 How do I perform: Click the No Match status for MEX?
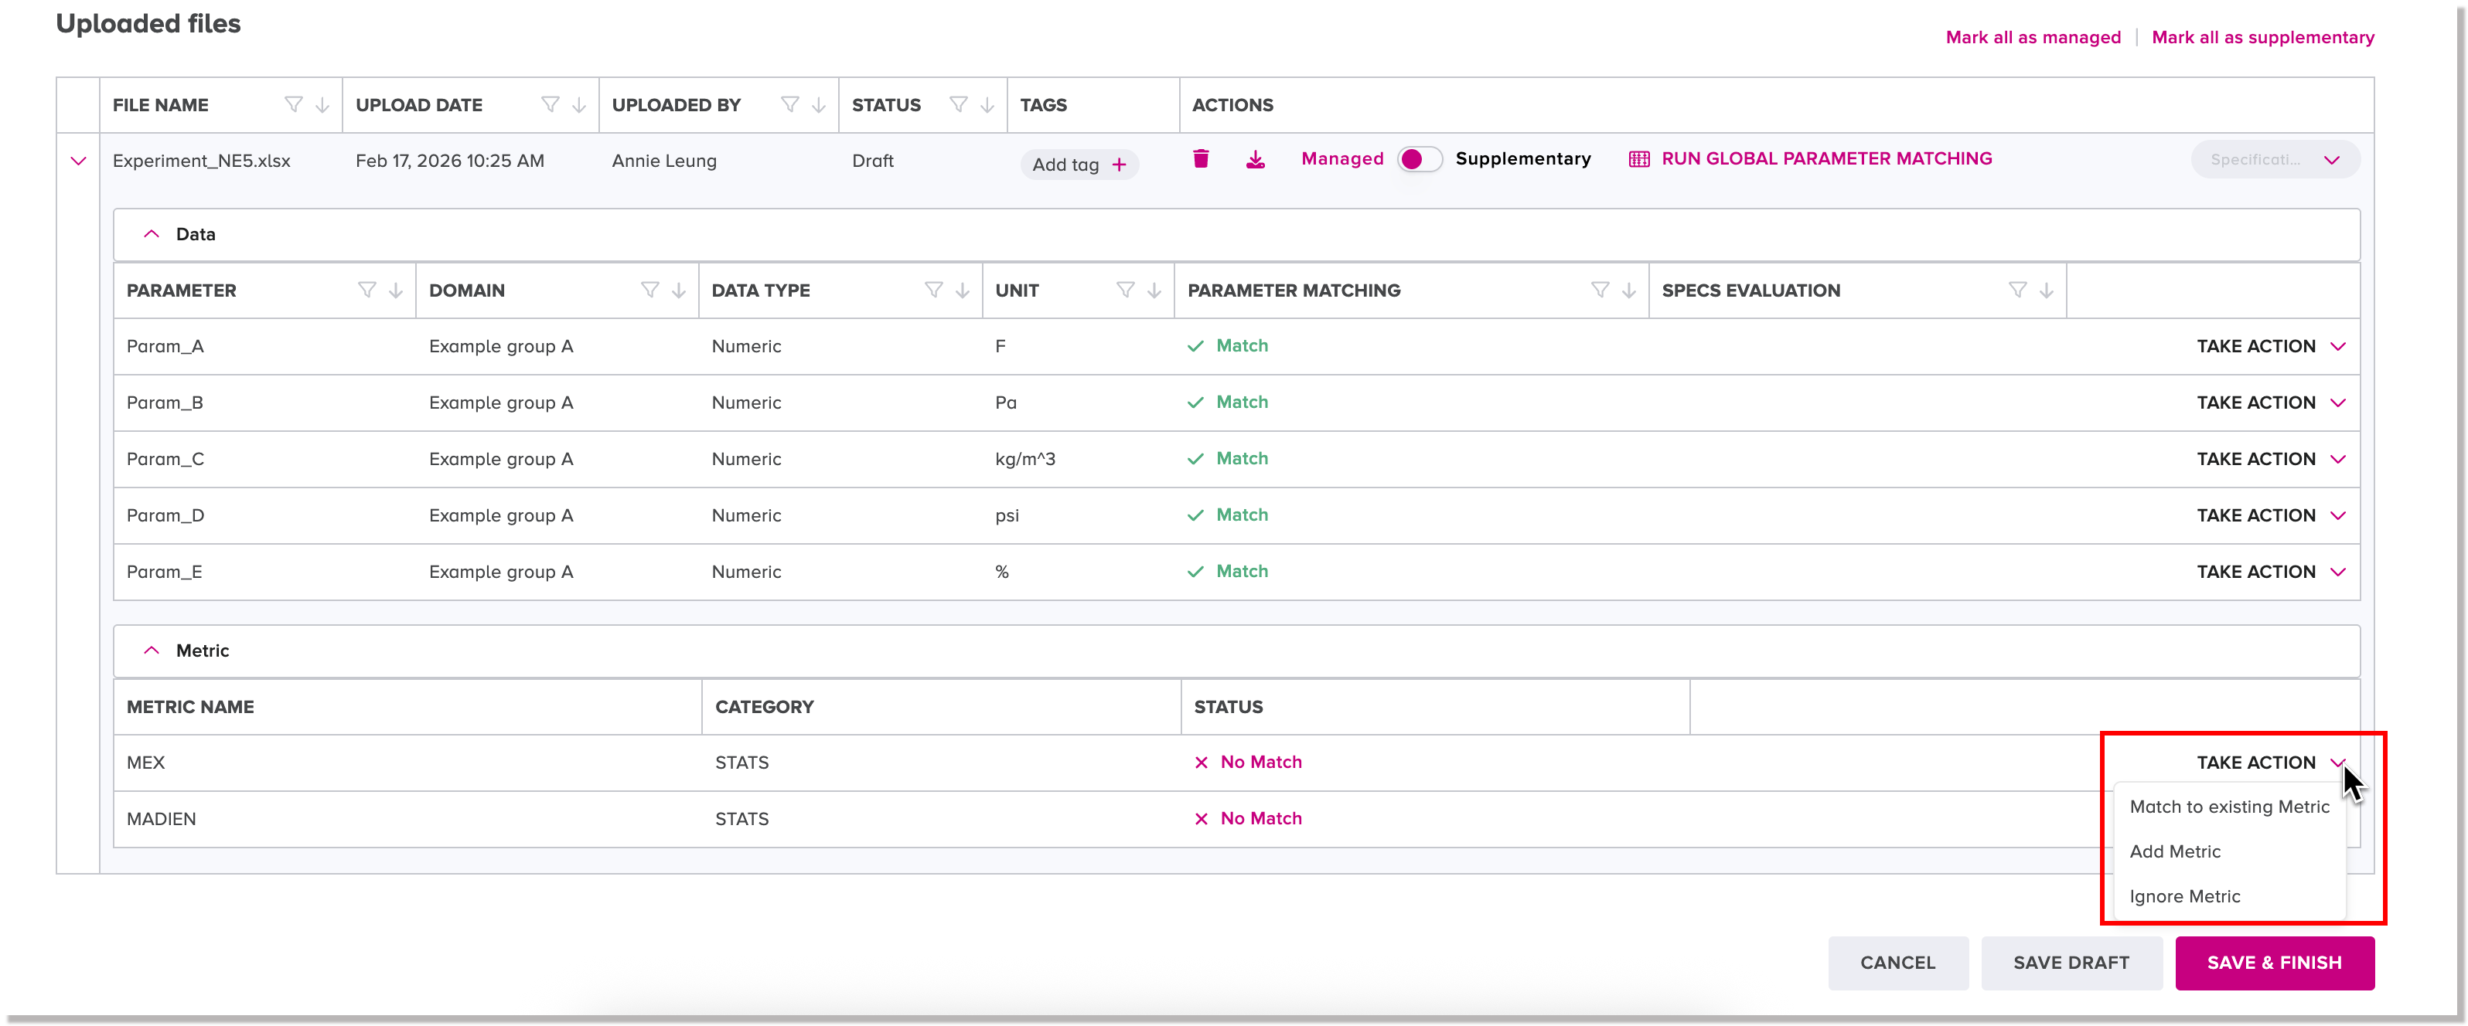coord(1249,762)
